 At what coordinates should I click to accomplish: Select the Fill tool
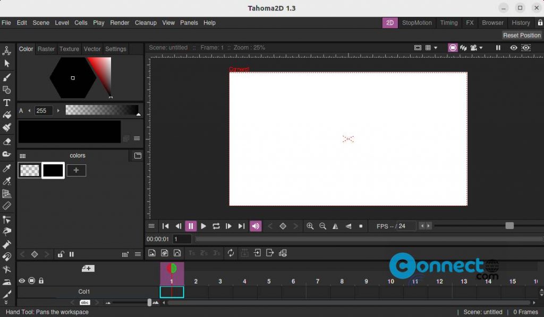[7, 116]
